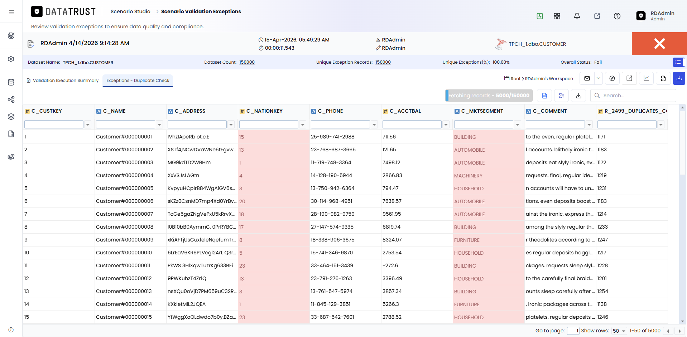Click Dataset Count 150000 link
687x337 pixels.
247,62
